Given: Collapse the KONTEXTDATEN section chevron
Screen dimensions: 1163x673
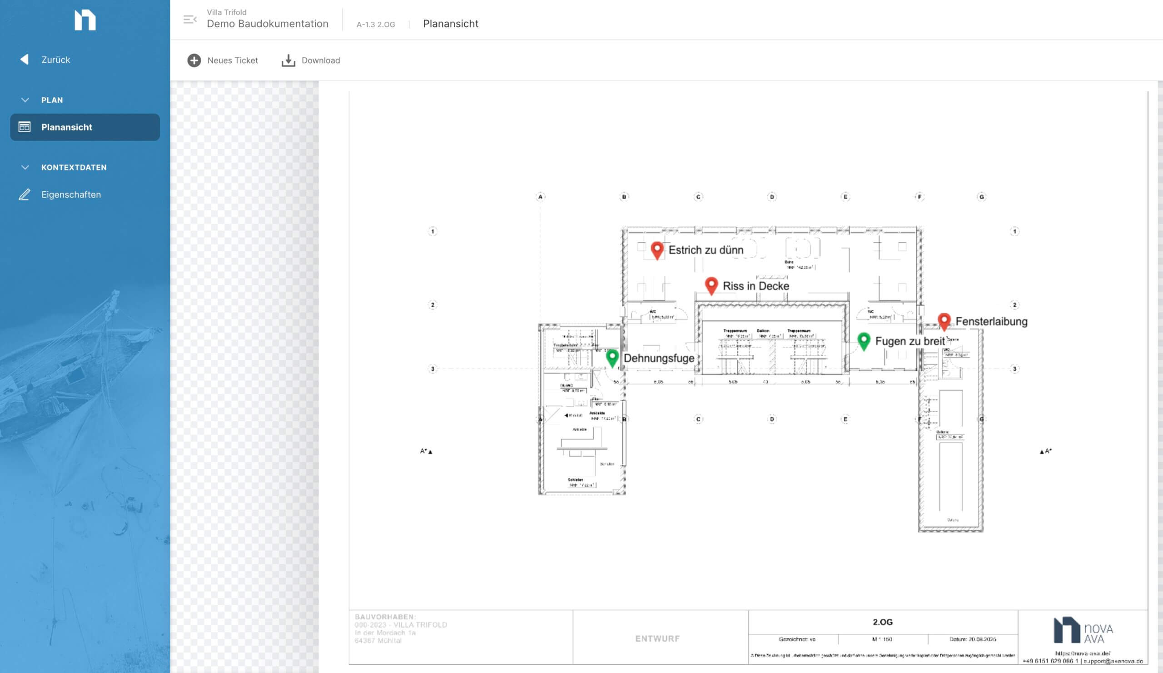Looking at the screenshot, I should coord(25,168).
